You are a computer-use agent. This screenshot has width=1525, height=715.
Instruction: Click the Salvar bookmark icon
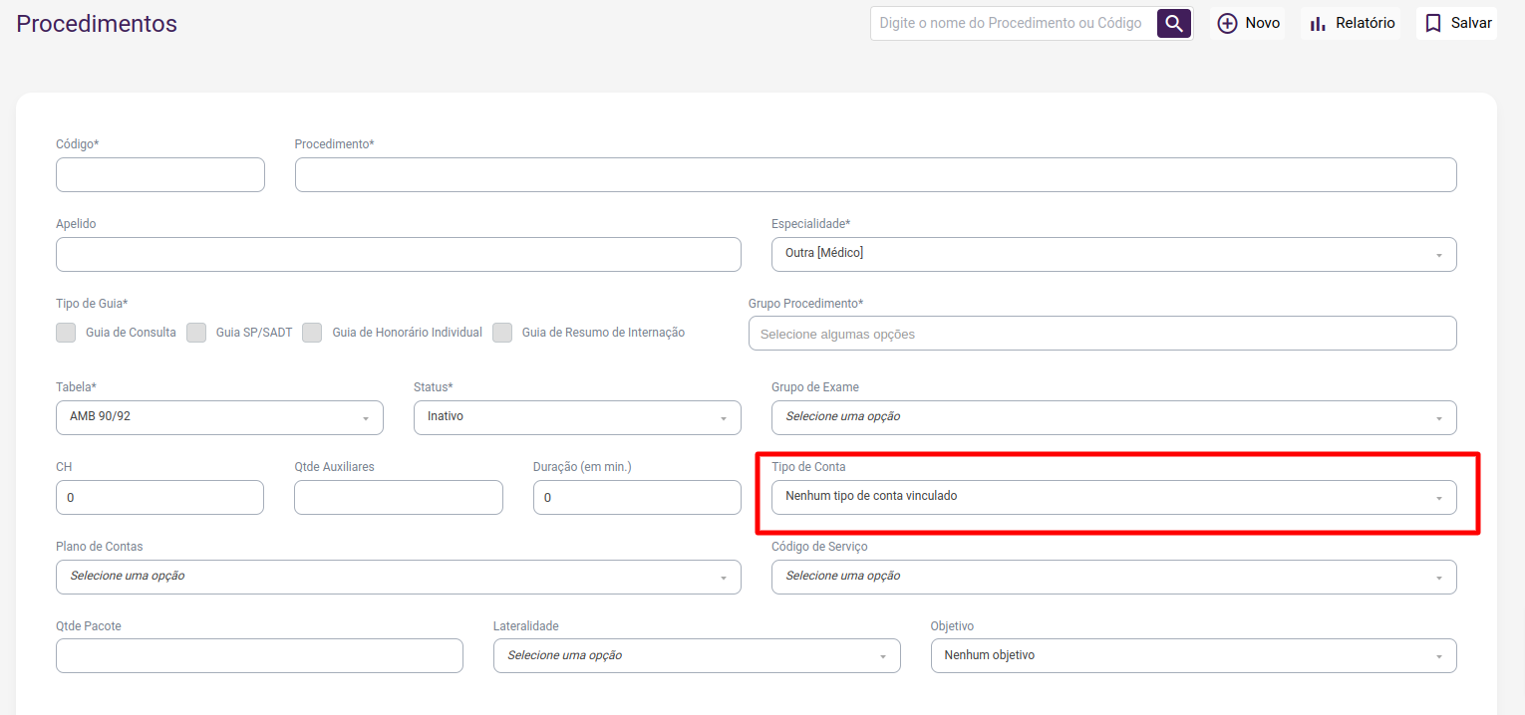(x=1433, y=23)
